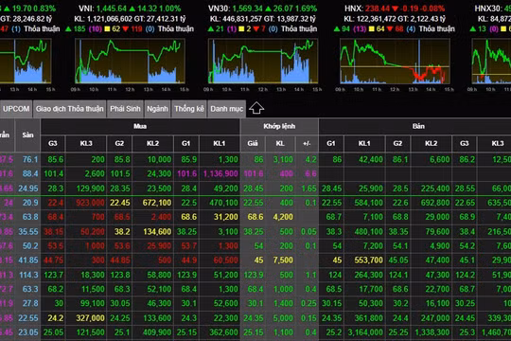The width and height of the screenshot is (511, 341).
Task: Open the UPCOM tab
Action: (16, 109)
